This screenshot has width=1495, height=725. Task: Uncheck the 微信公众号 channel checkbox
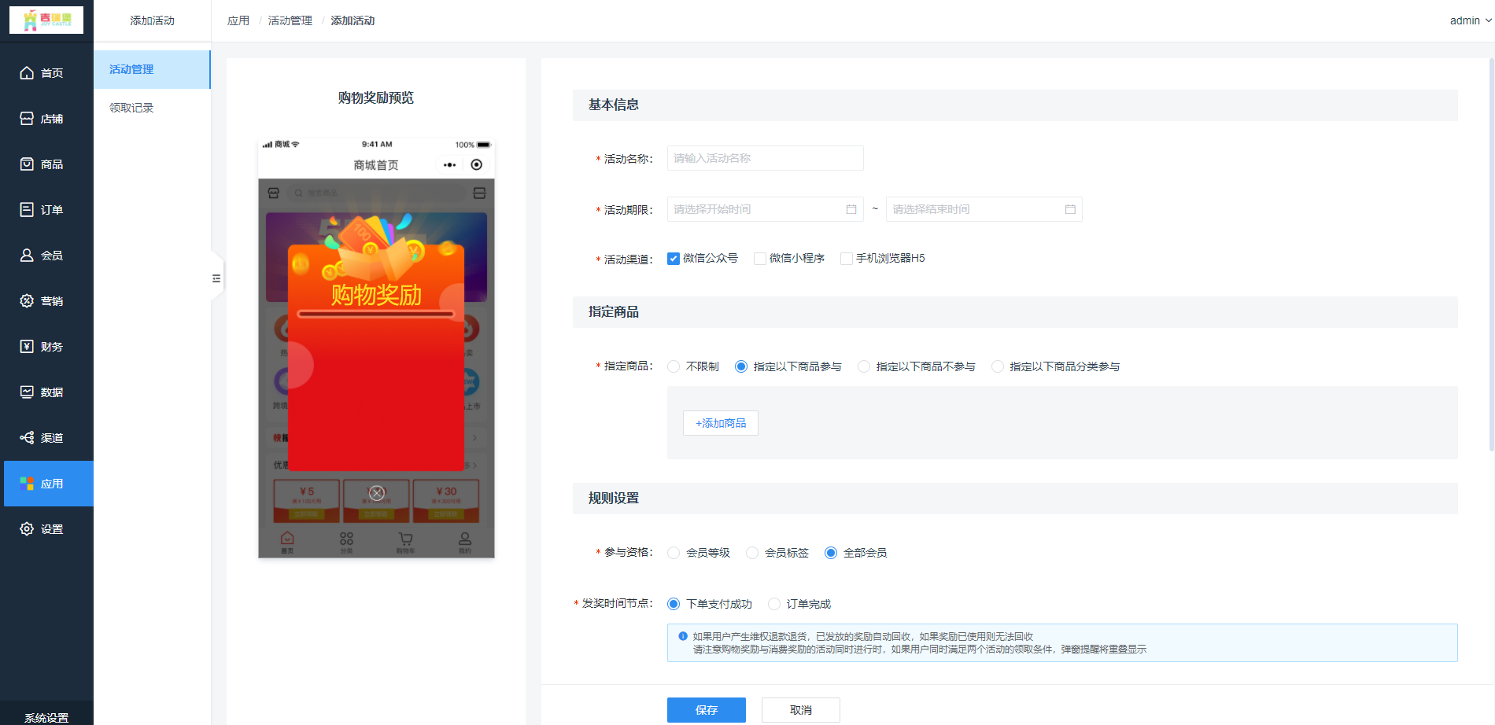674,259
